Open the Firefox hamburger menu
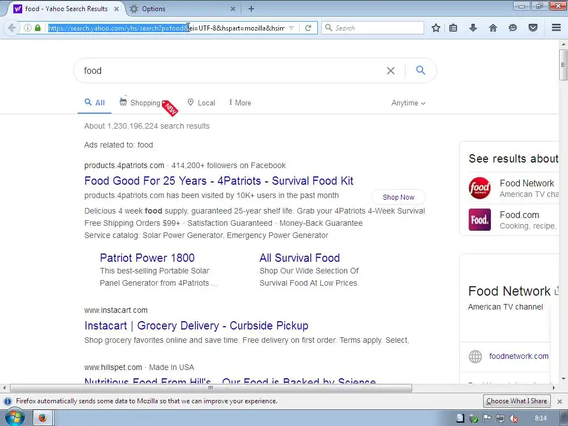The width and height of the screenshot is (568, 426). 556,28
